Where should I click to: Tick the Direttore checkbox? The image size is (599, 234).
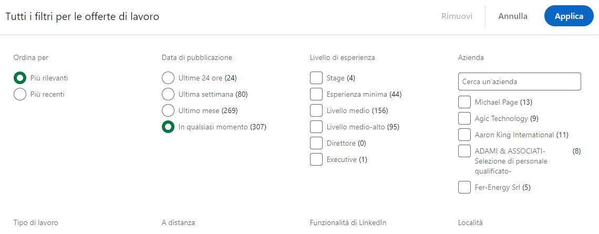click(316, 143)
